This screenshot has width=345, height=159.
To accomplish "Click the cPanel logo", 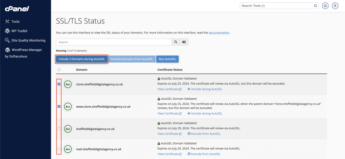I will pos(17,9).
